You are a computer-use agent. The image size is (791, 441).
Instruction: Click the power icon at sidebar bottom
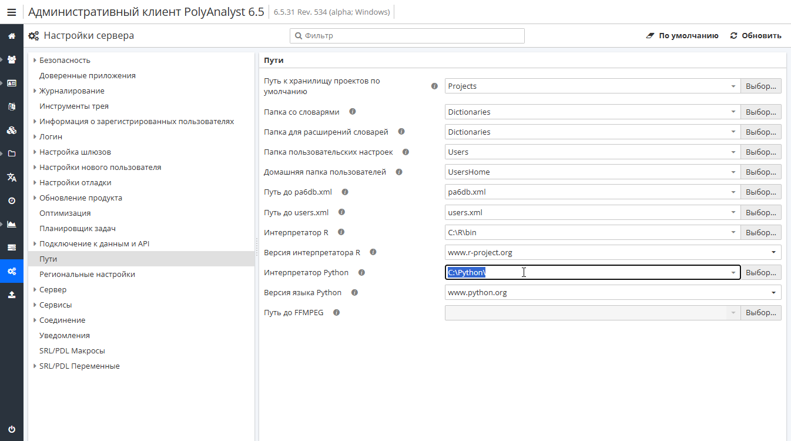12,429
